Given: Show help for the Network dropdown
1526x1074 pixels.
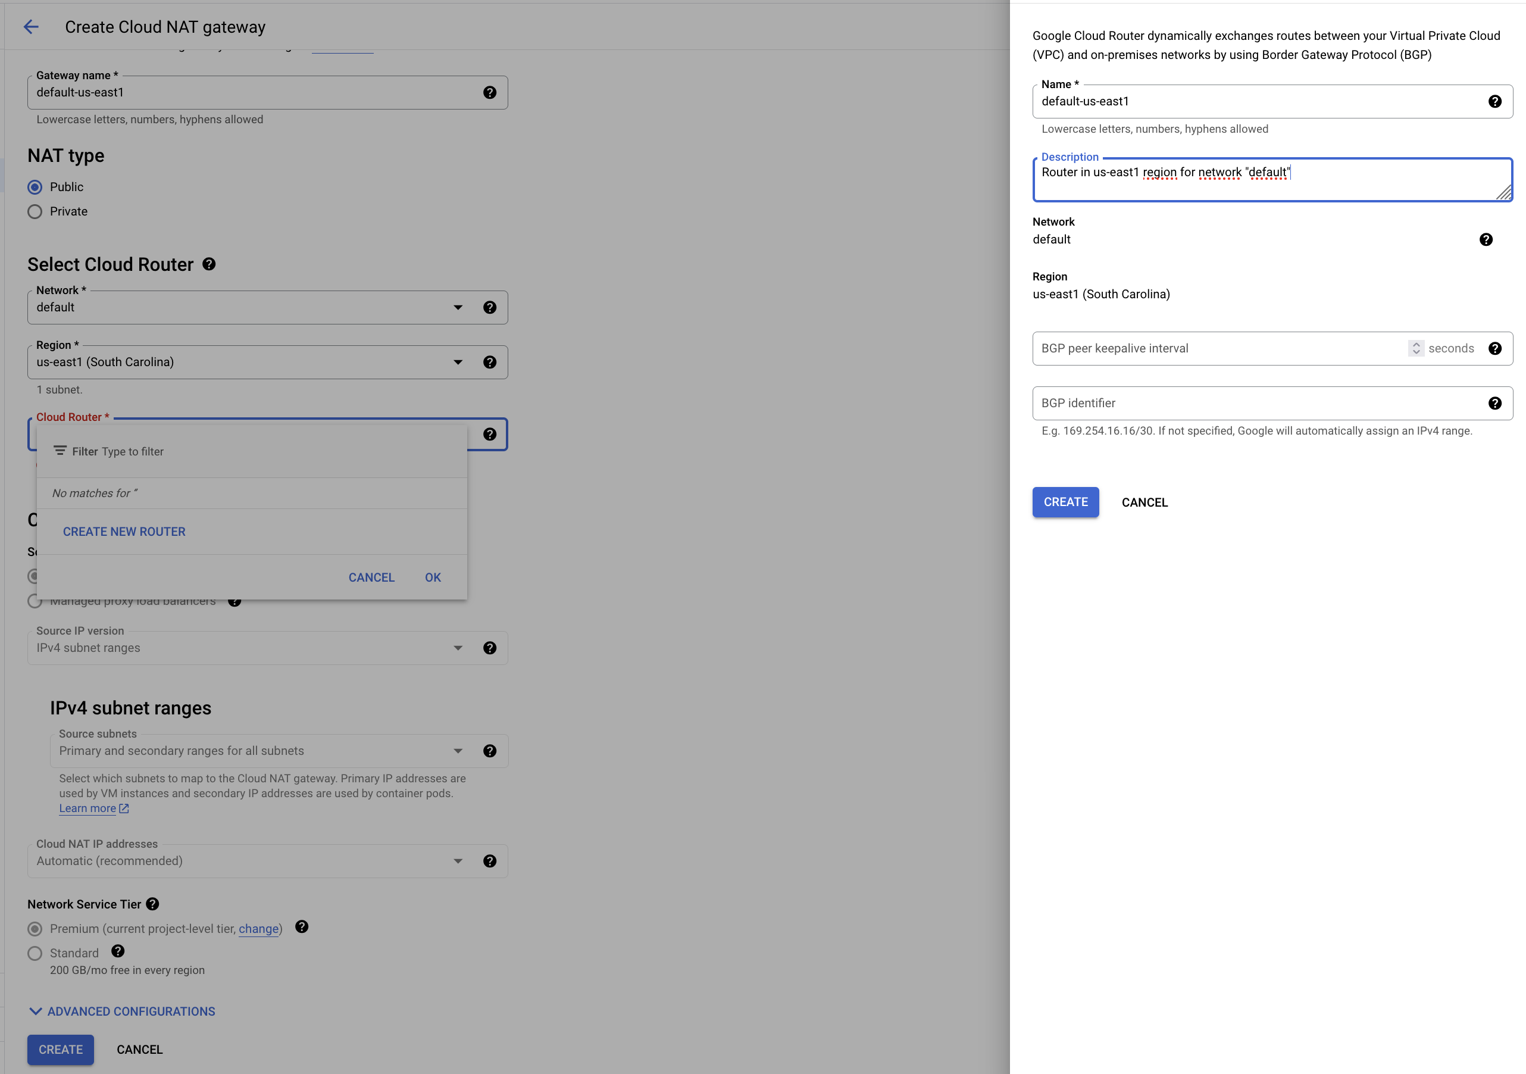Looking at the screenshot, I should (x=490, y=307).
